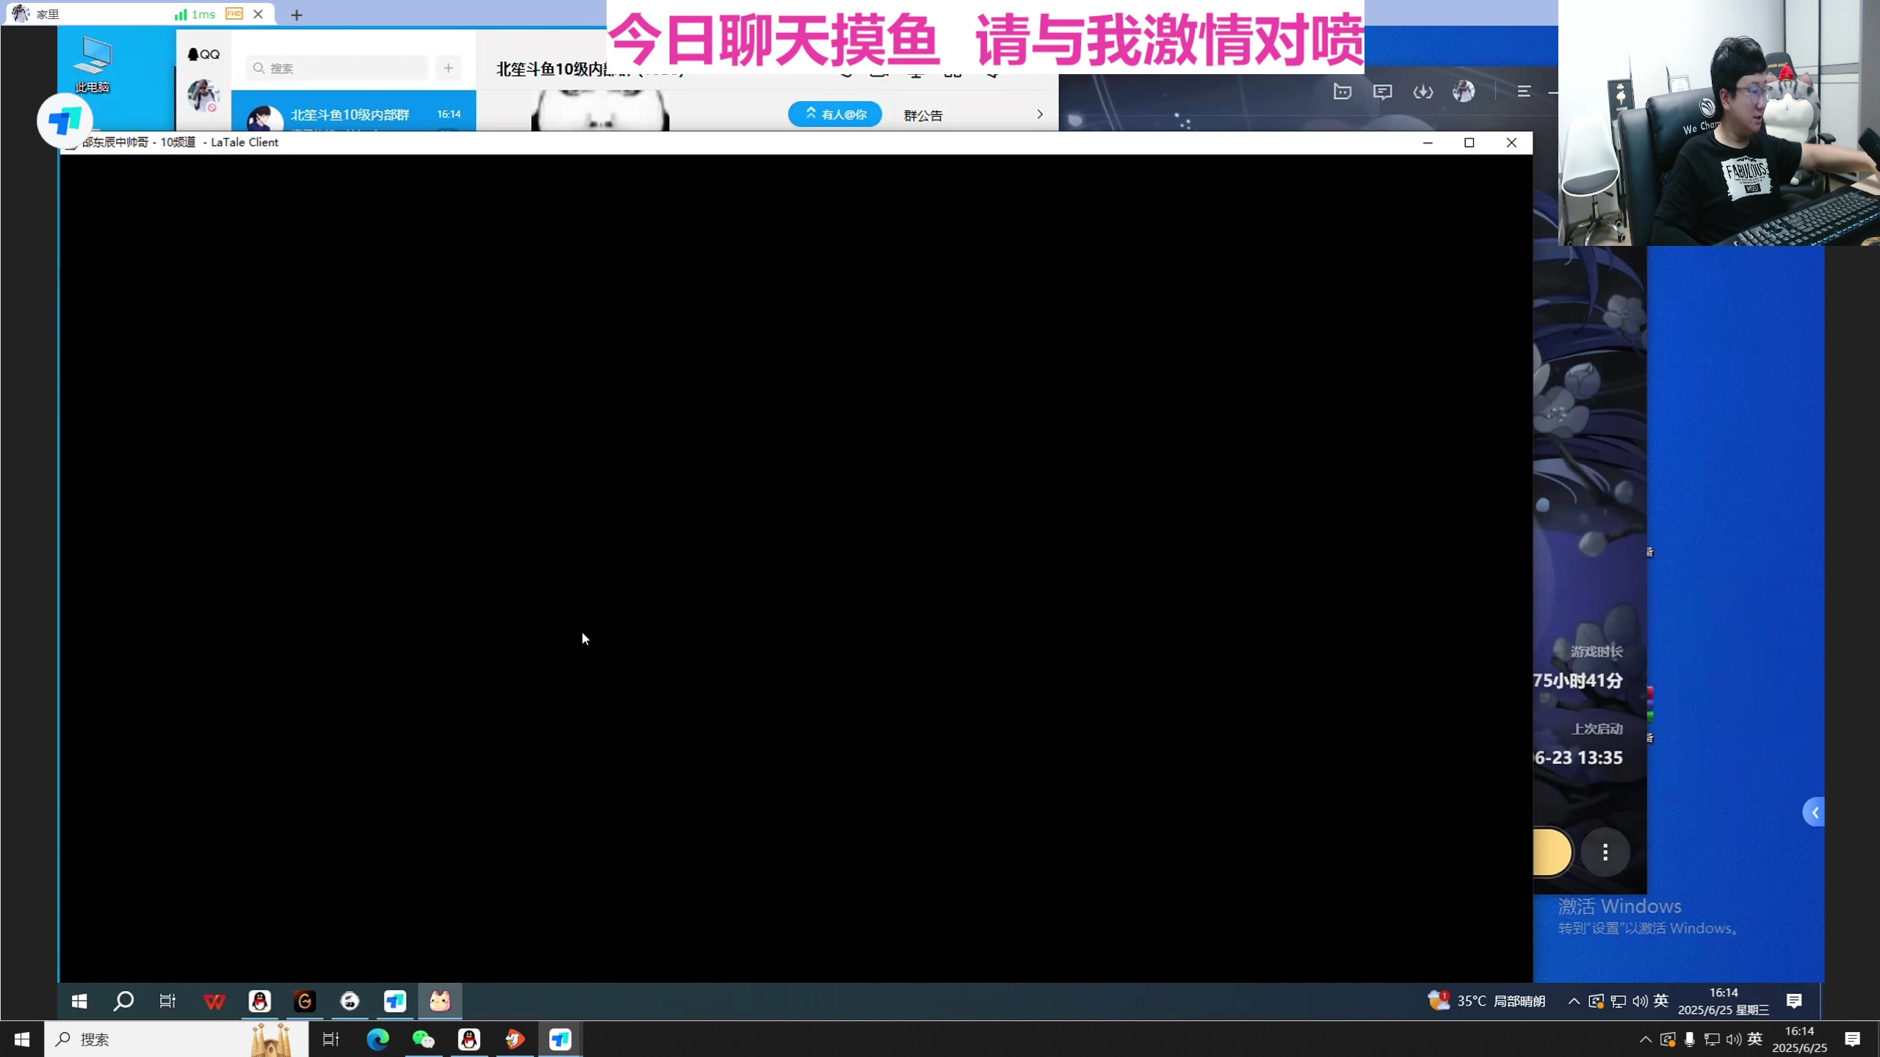The image size is (1880, 1057).
Task: Click the FHD quality badge
Action: pyautogui.click(x=234, y=14)
